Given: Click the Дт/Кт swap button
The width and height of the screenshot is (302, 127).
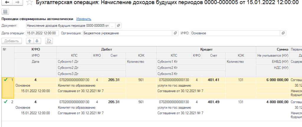Looking at the screenshot, I should [49, 41].
